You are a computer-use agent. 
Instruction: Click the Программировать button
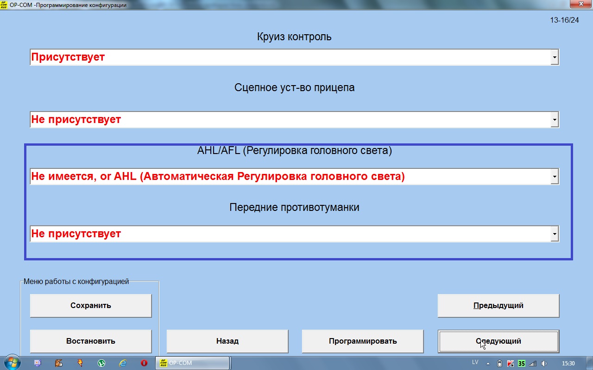(363, 341)
